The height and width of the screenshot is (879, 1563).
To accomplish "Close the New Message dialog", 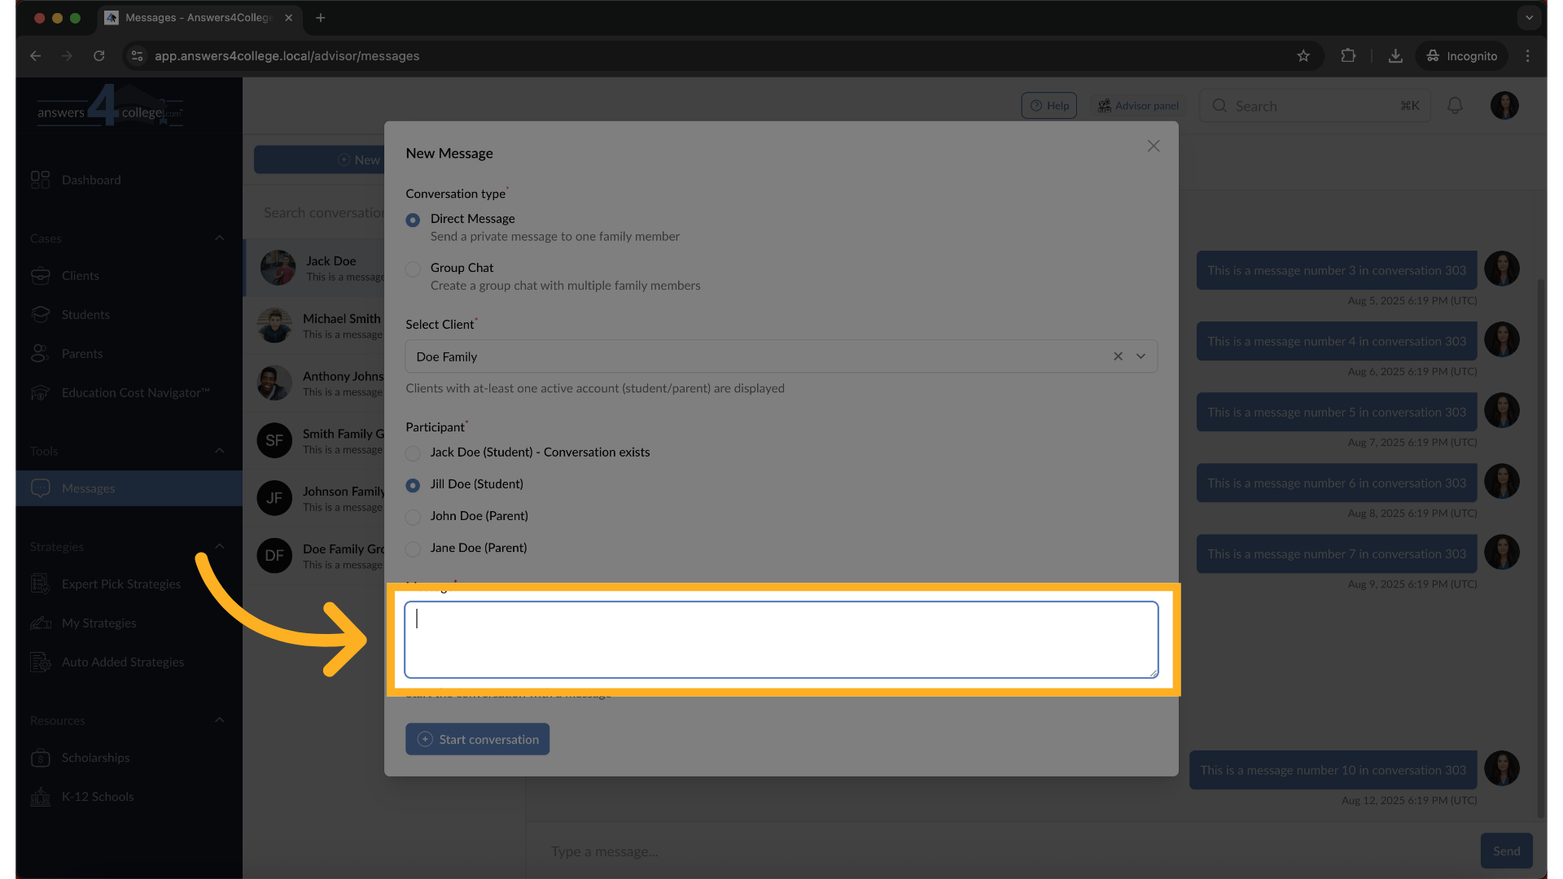I will pos(1153,146).
